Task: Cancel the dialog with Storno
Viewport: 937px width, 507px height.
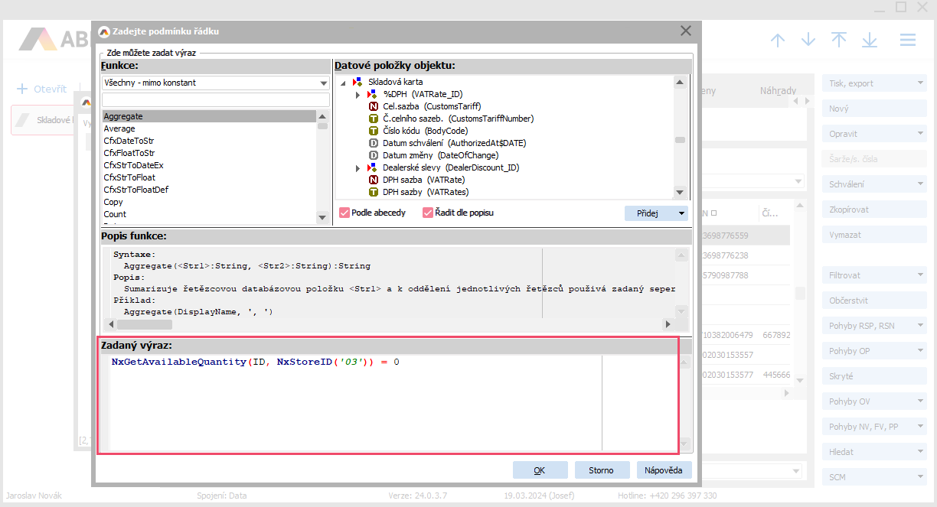Action: [601, 470]
